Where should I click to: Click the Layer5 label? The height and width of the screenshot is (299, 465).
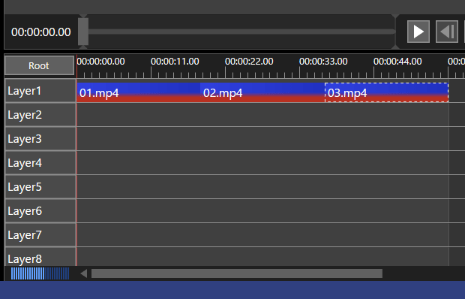(25, 187)
